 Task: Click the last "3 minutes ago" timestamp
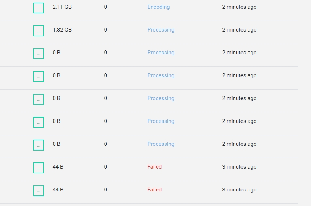[x=239, y=190]
